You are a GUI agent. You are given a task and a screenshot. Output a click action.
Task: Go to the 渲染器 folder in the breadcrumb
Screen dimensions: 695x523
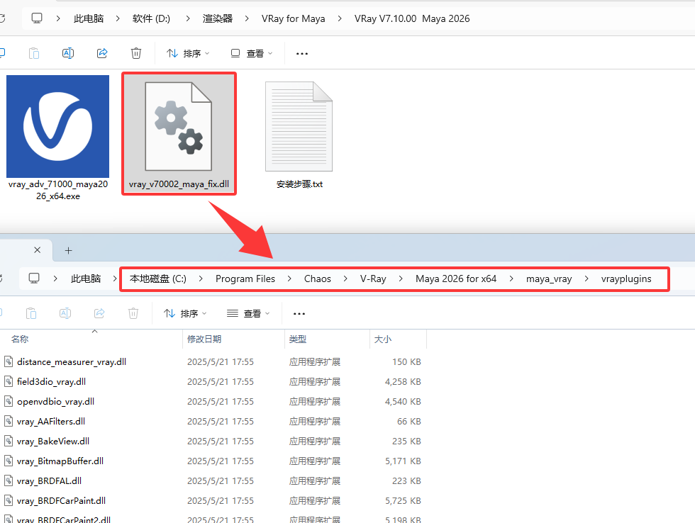pos(218,18)
